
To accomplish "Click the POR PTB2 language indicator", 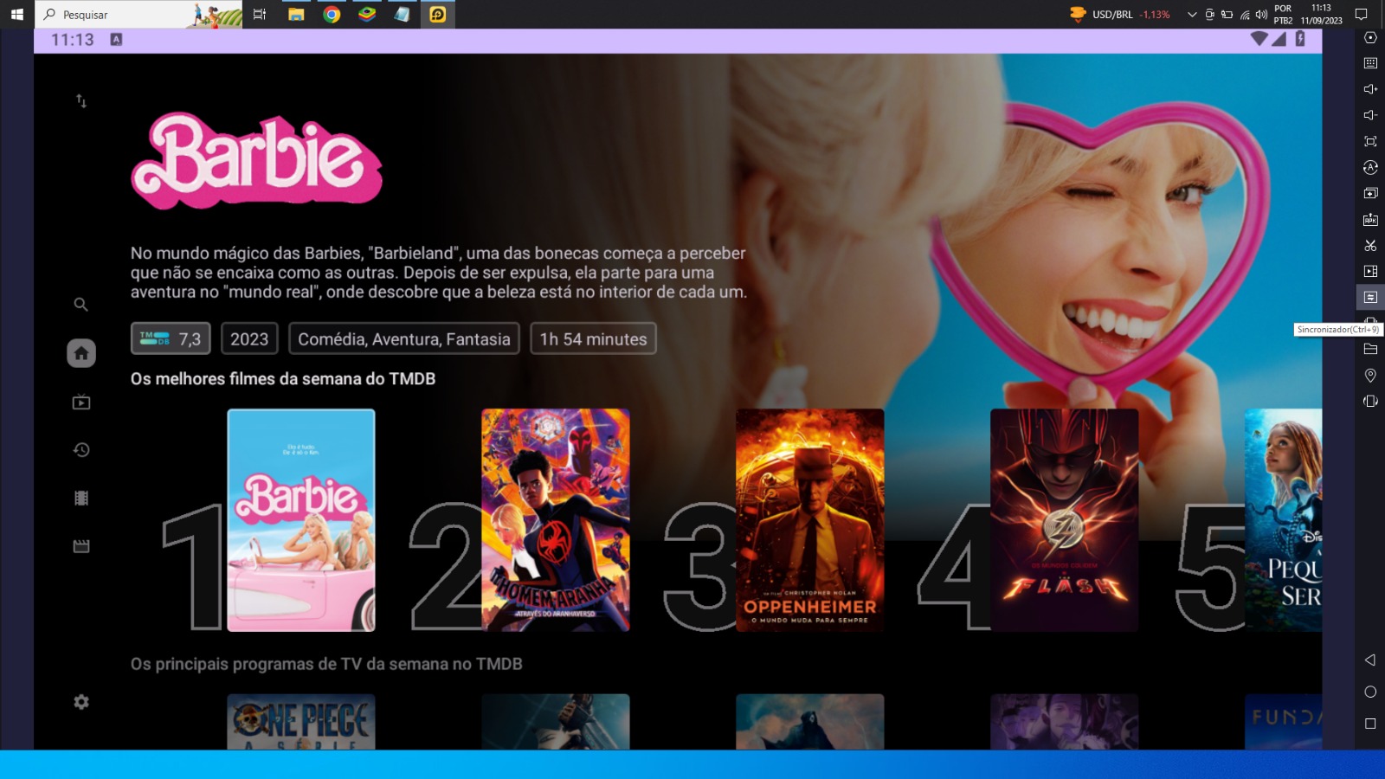I will pyautogui.click(x=1283, y=14).
